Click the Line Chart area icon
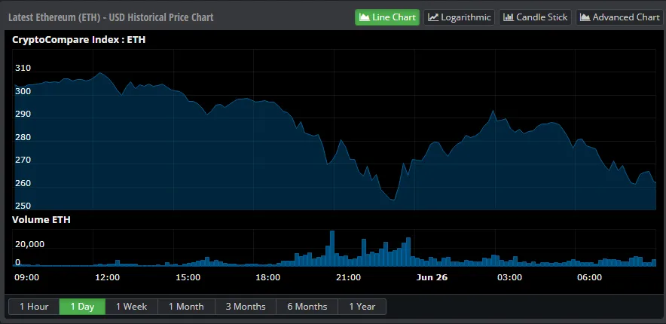 365,17
